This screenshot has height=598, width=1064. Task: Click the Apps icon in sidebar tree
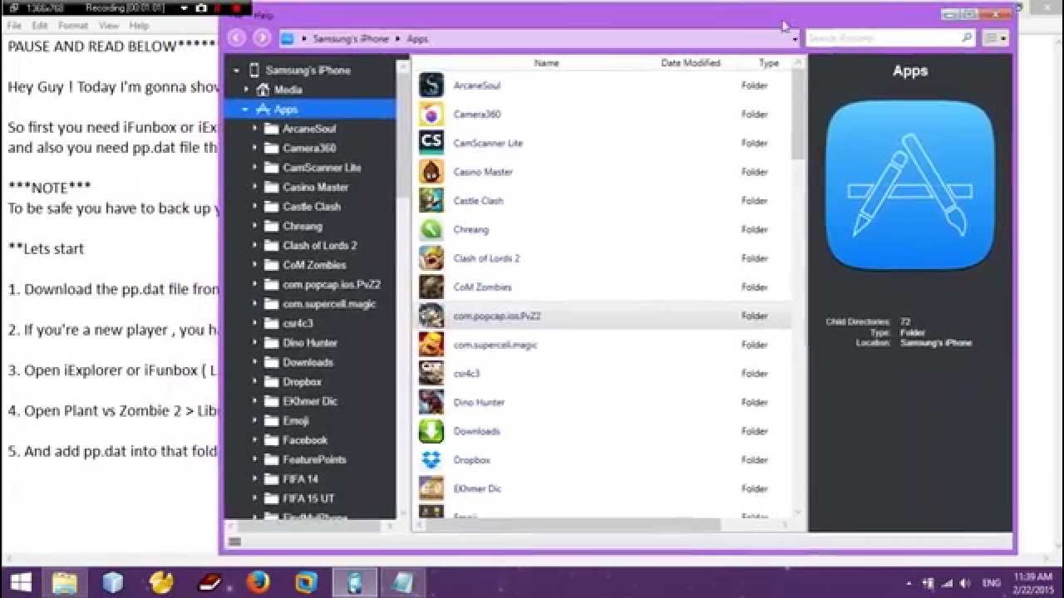pos(263,109)
